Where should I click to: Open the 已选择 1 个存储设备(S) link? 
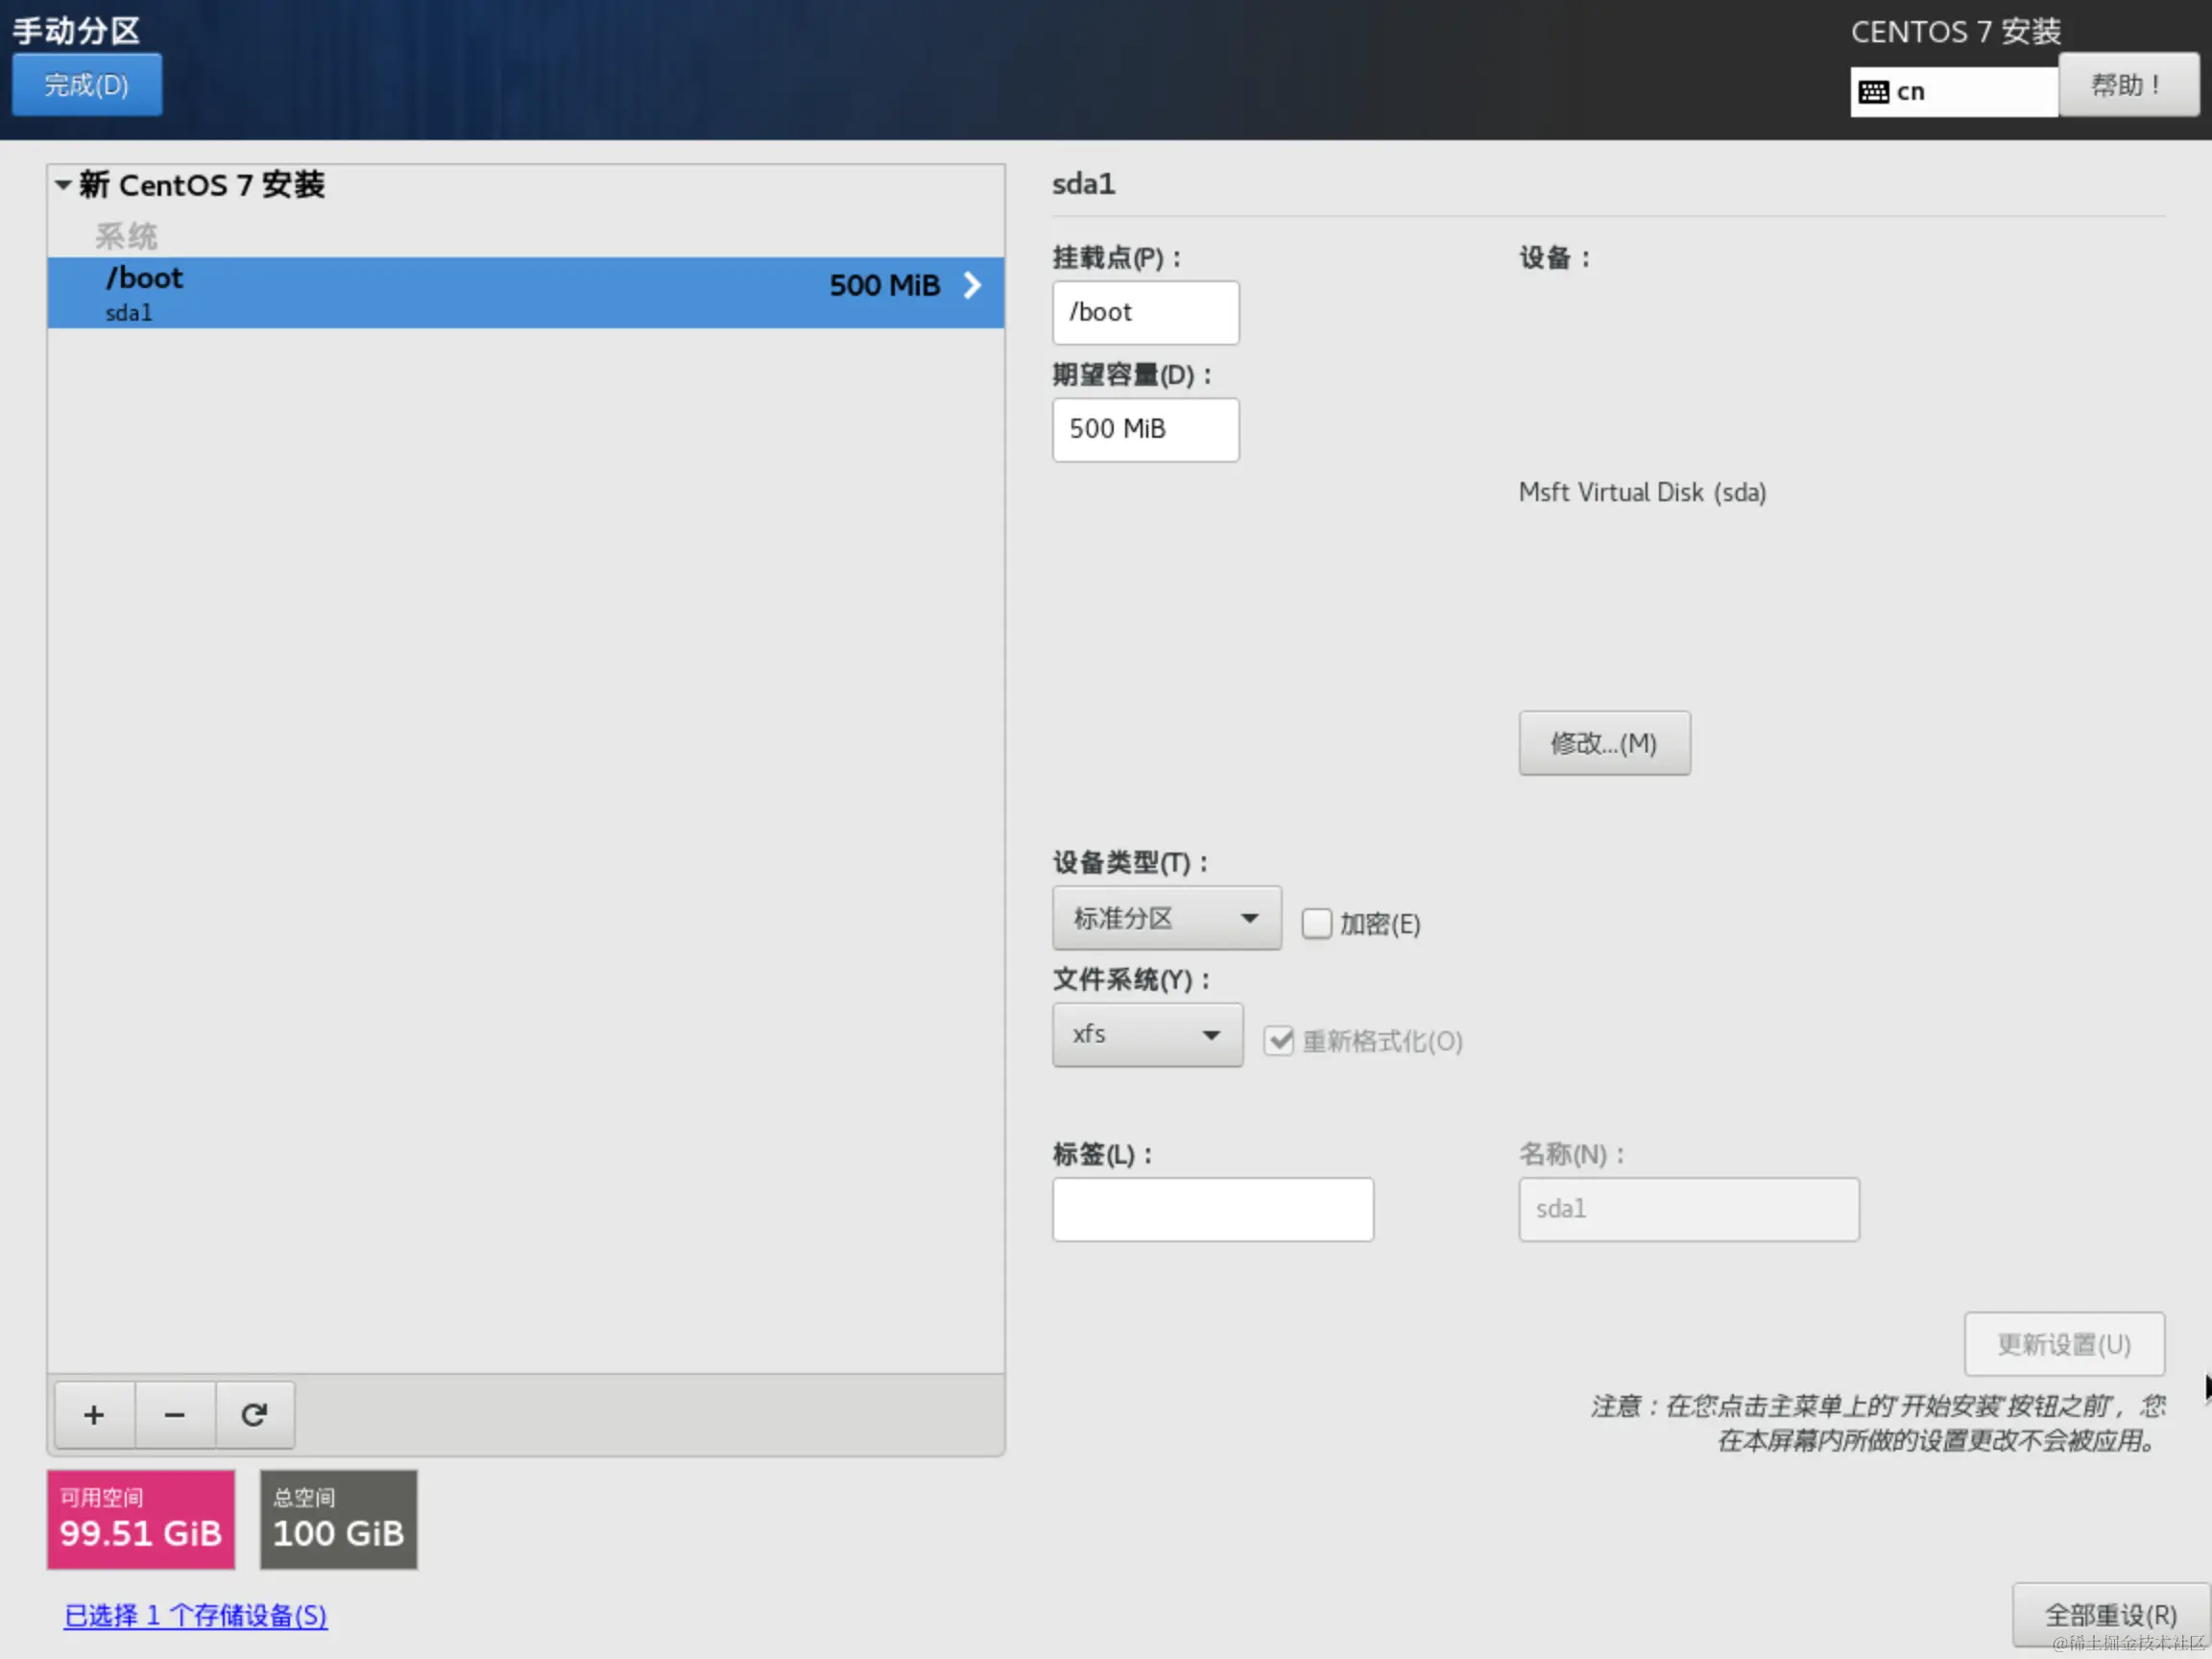(195, 1616)
